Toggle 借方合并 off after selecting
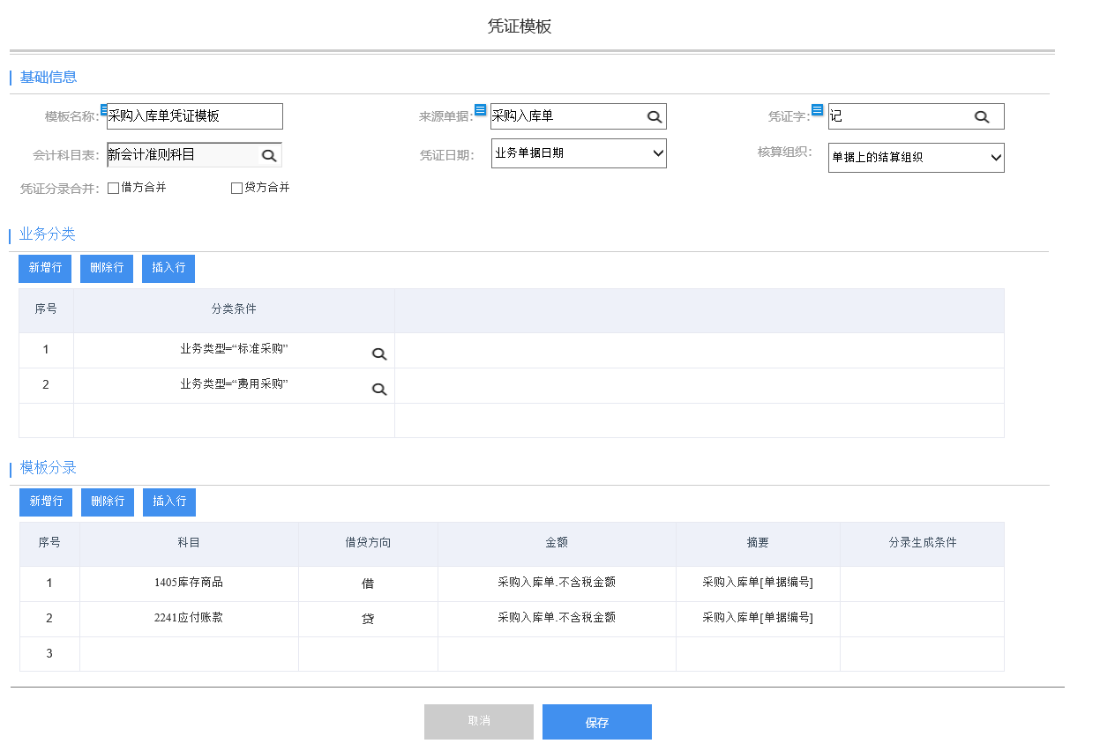 (x=113, y=187)
